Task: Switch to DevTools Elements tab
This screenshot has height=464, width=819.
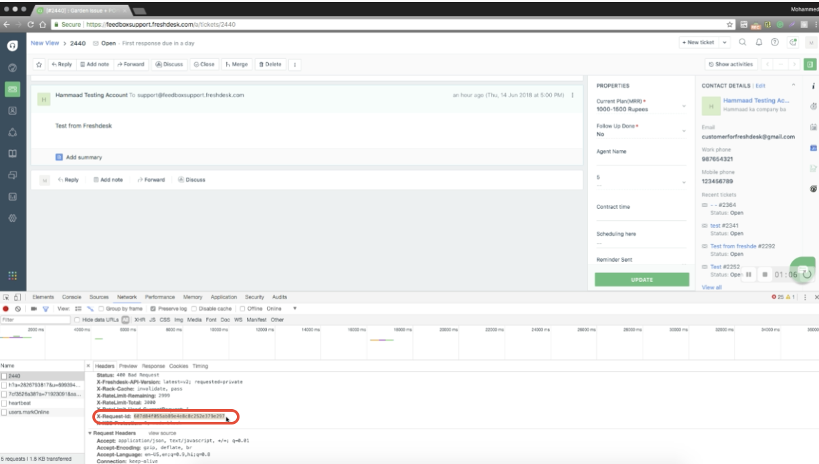Action: [43, 297]
